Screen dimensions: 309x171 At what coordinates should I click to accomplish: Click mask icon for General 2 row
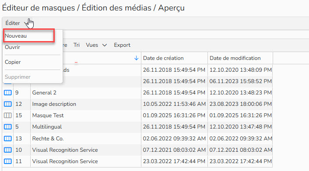[x=8, y=93]
